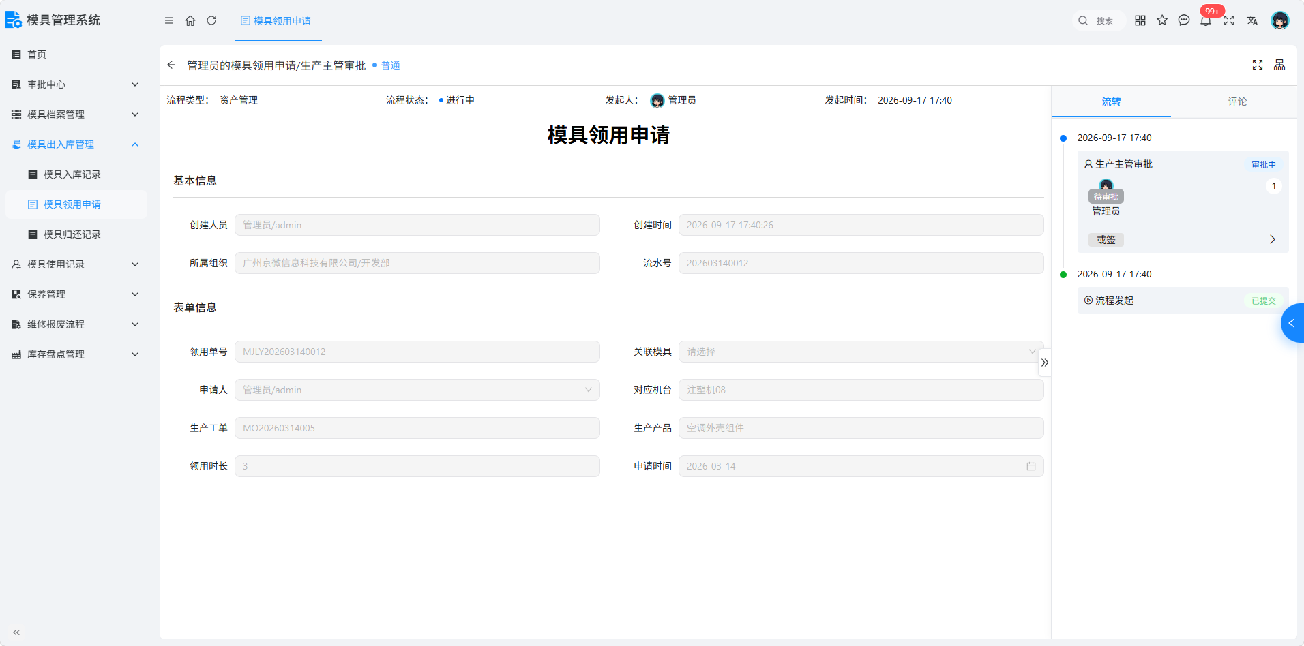The width and height of the screenshot is (1304, 646).
Task: Open 模具入库记录 in the sidebar
Action: tap(76, 174)
